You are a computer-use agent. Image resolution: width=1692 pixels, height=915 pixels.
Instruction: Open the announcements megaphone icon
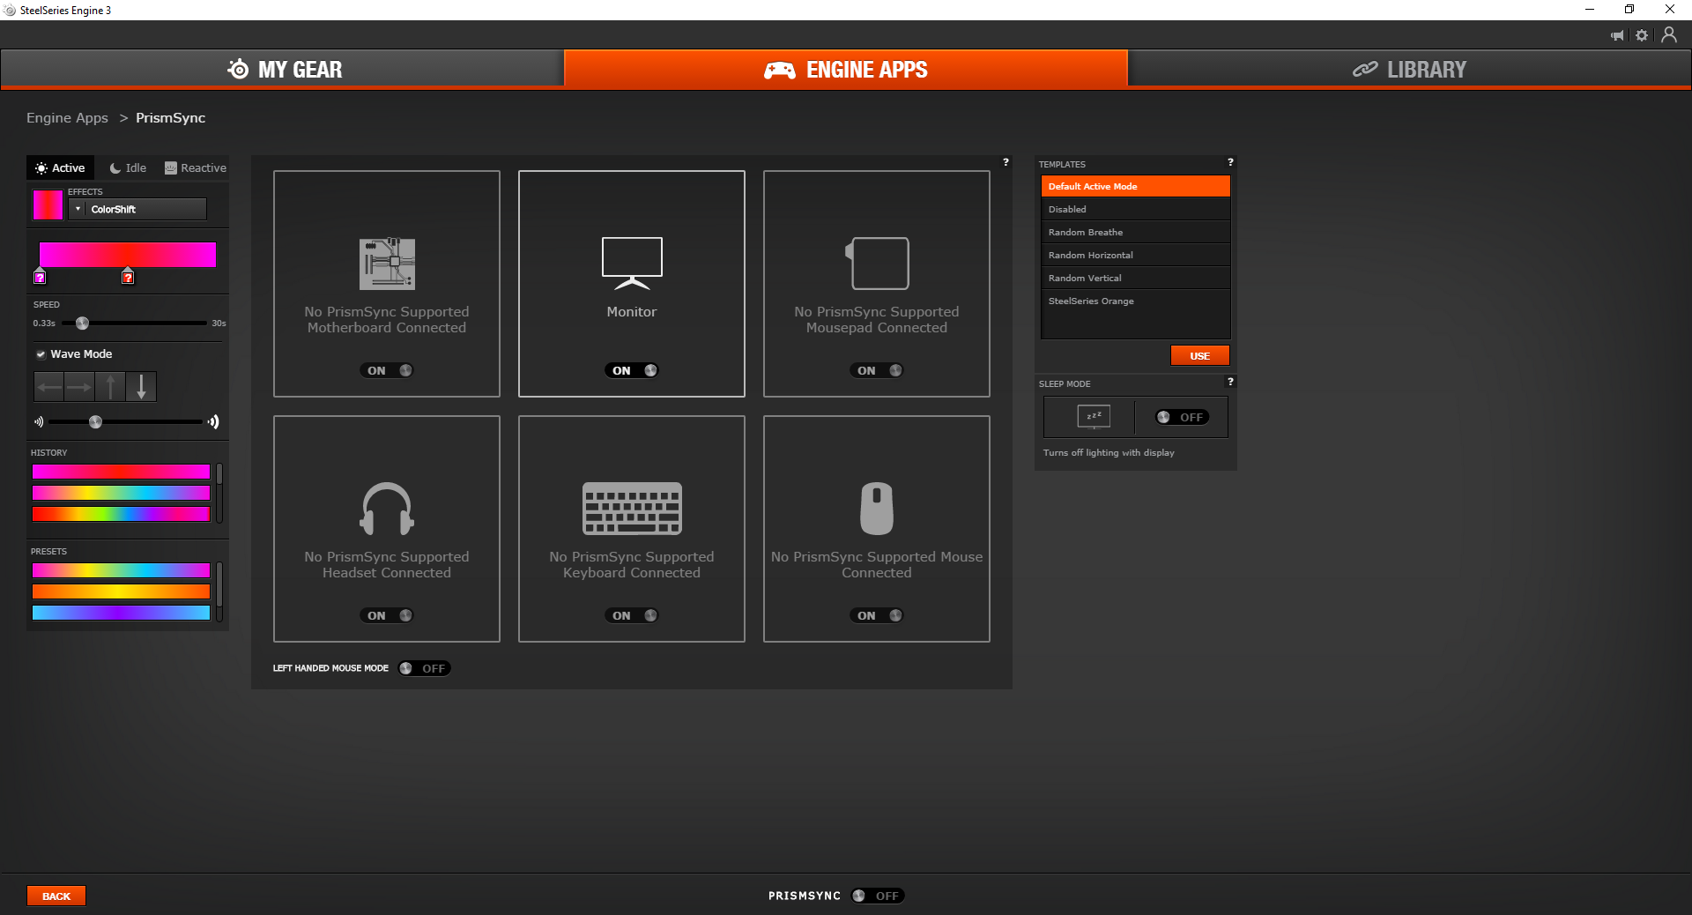click(1617, 35)
